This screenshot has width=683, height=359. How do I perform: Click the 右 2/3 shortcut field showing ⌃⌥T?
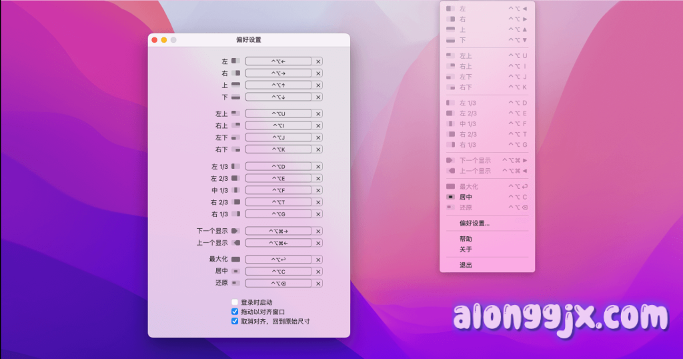tap(278, 202)
